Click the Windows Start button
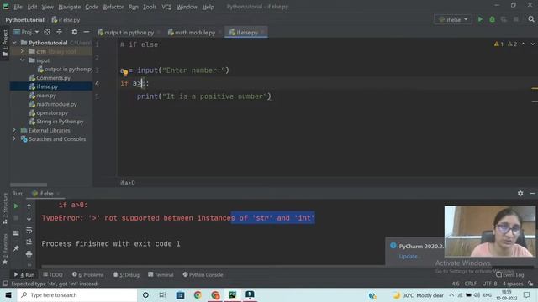538x302 pixels. click(x=8, y=294)
